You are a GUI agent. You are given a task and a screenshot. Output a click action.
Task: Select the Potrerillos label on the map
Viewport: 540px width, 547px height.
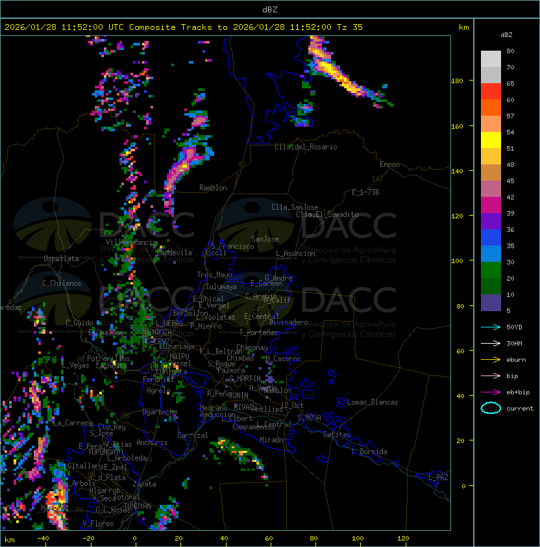pyautogui.click(x=108, y=359)
